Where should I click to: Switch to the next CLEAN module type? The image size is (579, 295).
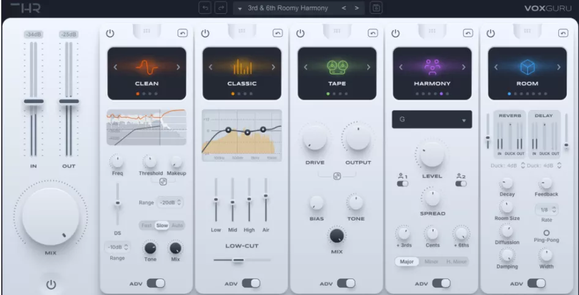click(178, 67)
